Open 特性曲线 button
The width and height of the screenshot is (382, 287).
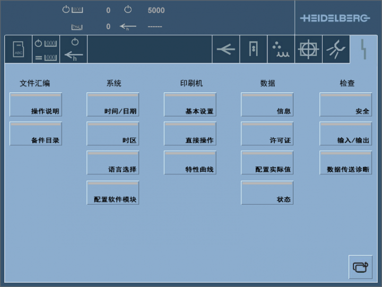pyautogui.click(x=190, y=163)
